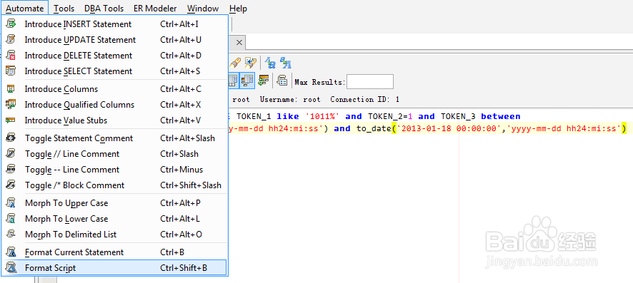The width and height of the screenshot is (633, 283).
Task: Click the highlighted Format Script entry
Action: [114, 268]
